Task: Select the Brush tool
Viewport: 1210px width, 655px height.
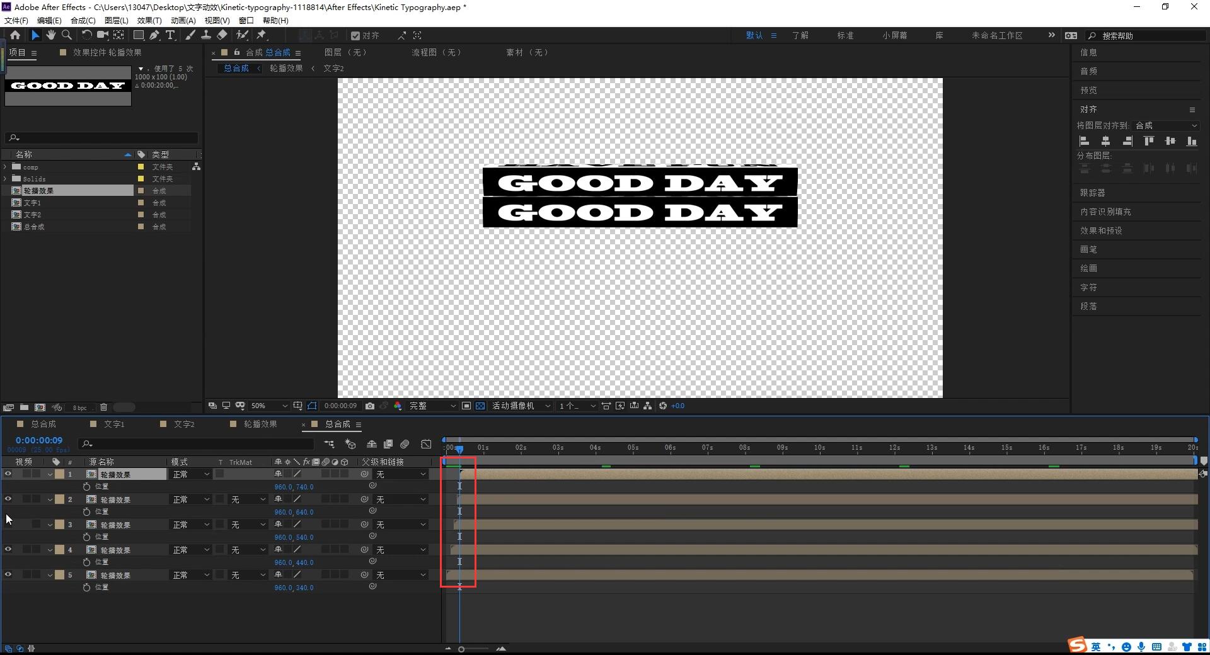Action: click(x=190, y=35)
